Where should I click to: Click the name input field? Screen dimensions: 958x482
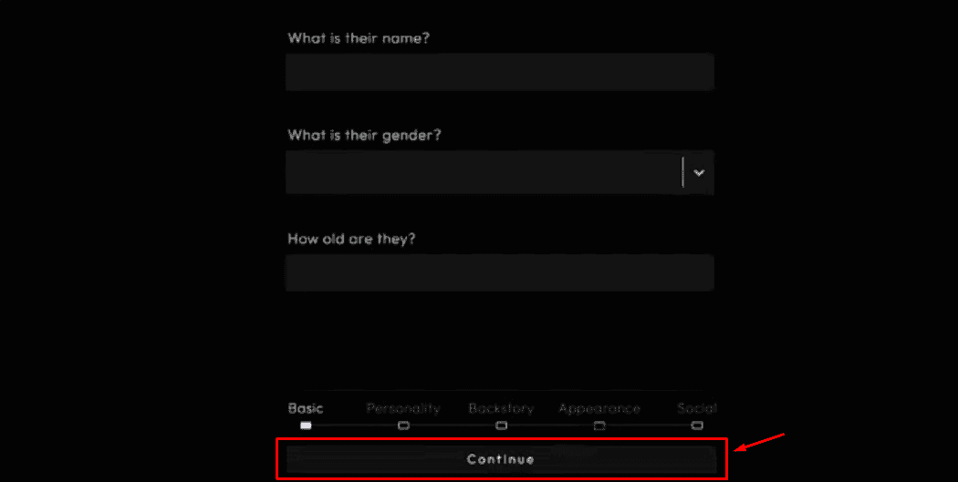(500, 72)
